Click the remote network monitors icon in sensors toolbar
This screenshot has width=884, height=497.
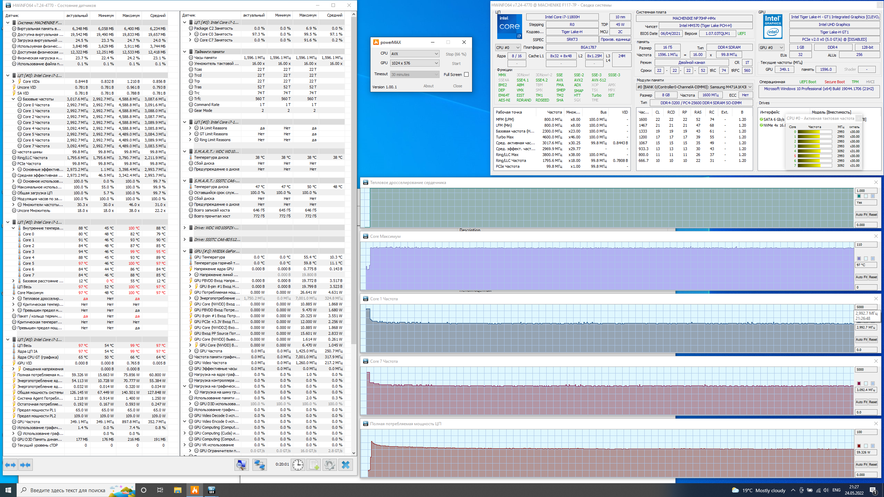point(259,465)
